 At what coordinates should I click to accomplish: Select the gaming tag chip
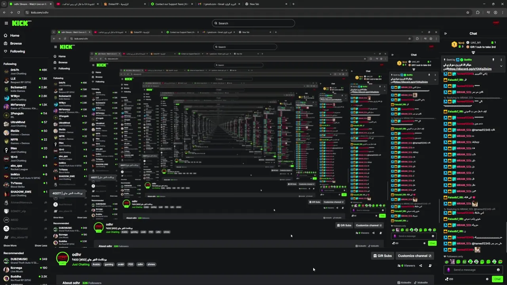[x=109, y=264]
